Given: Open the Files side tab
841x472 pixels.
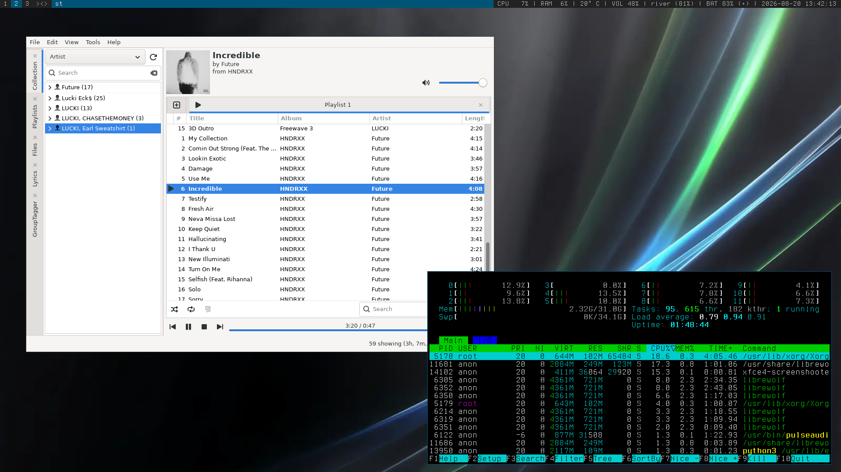Looking at the screenshot, I should [x=35, y=150].
